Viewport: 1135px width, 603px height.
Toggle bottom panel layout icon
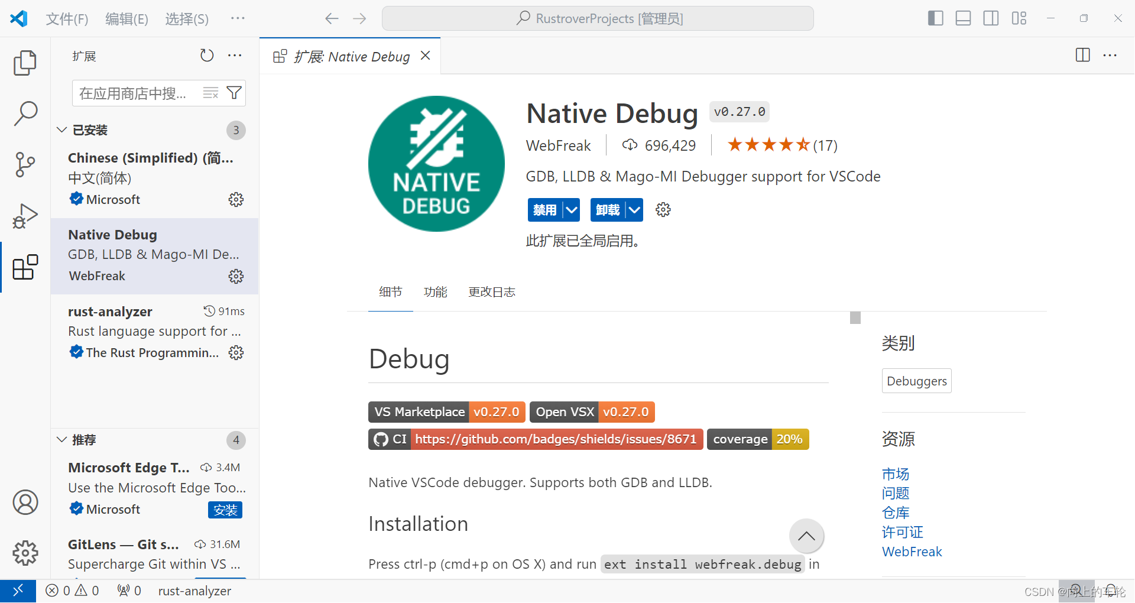click(x=963, y=18)
